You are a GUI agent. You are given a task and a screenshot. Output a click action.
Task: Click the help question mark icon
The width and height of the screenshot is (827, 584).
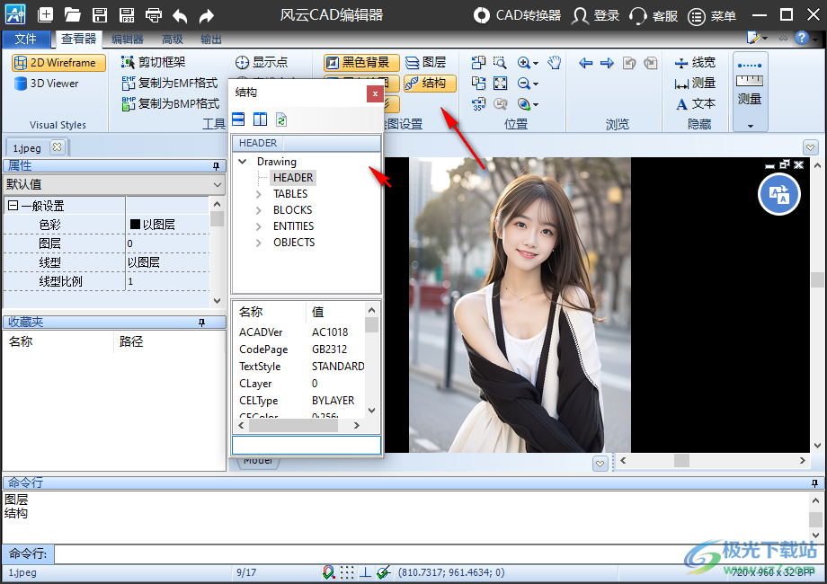pyautogui.click(x=802, y=38)
